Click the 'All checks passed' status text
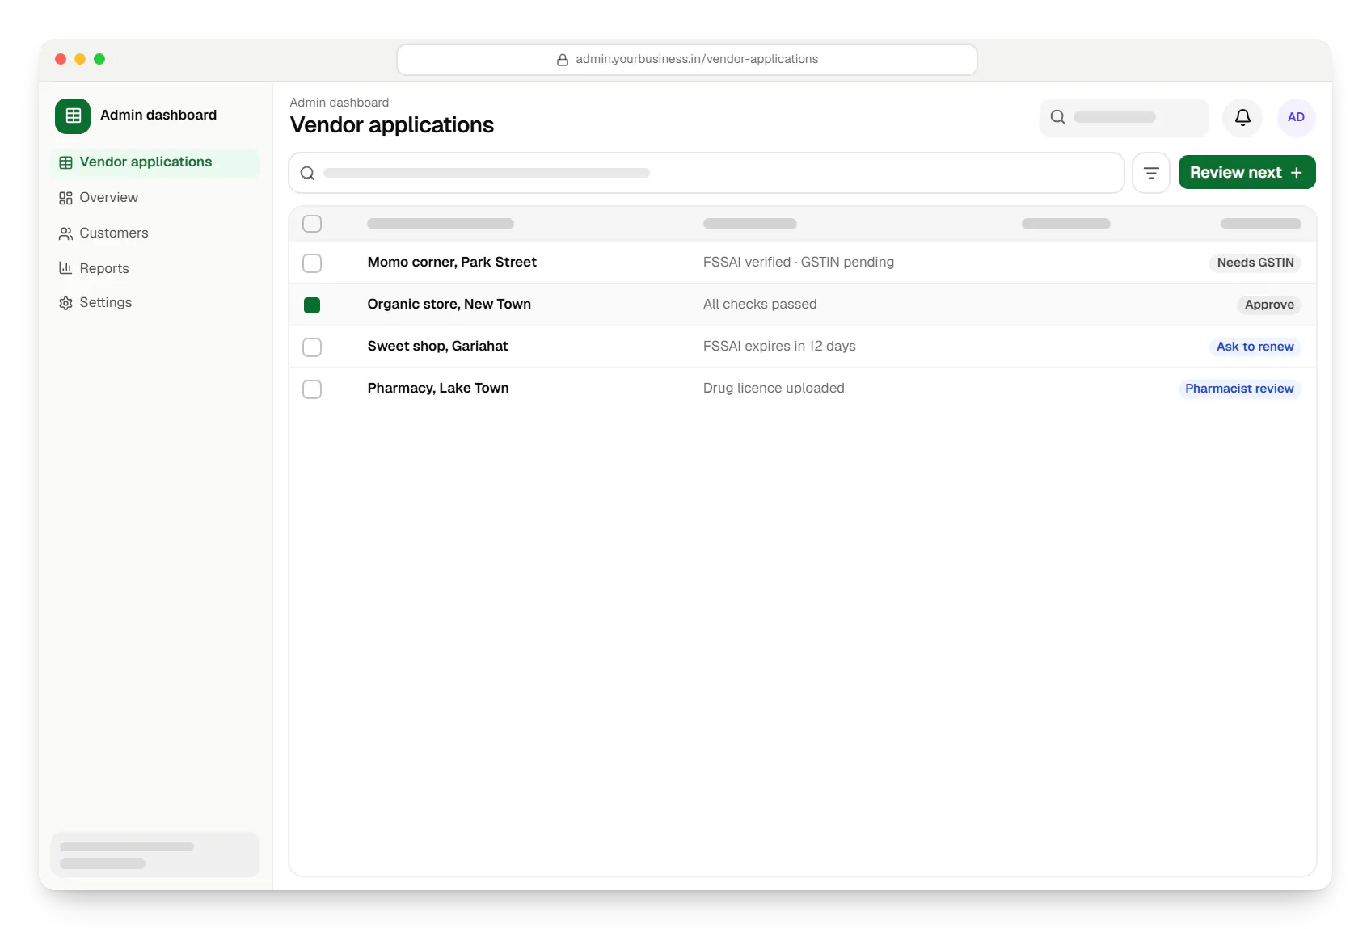This screenshot has width=1371, height=929. point(760,304)
